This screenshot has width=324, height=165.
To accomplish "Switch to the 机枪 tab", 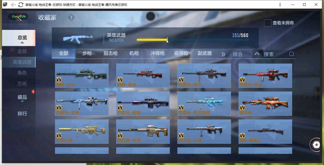I will click(x=134, y=53).
